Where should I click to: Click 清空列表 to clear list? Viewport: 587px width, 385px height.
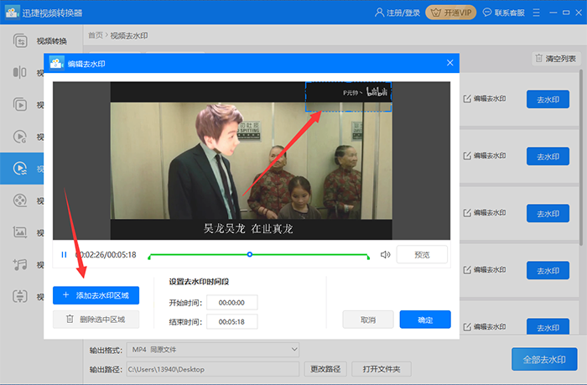(555, 59)
